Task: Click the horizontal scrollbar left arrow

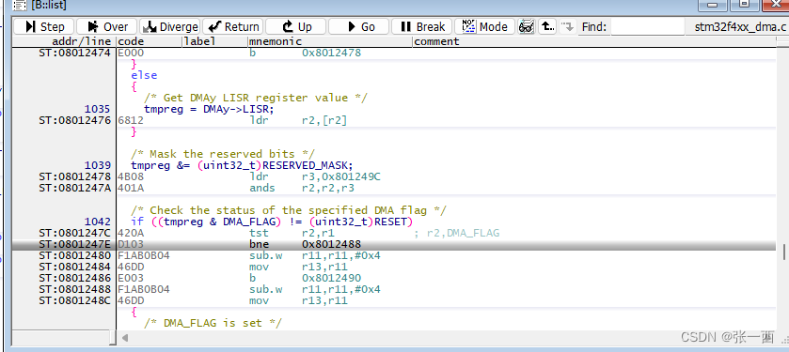Action: (125, 338)
